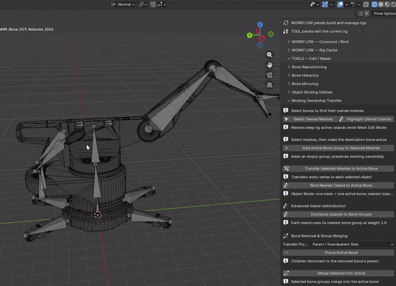Viewport: 396px width, 286px height.
Task: Open the Normal transform orientation dropdown
Action: coord(123,4)
